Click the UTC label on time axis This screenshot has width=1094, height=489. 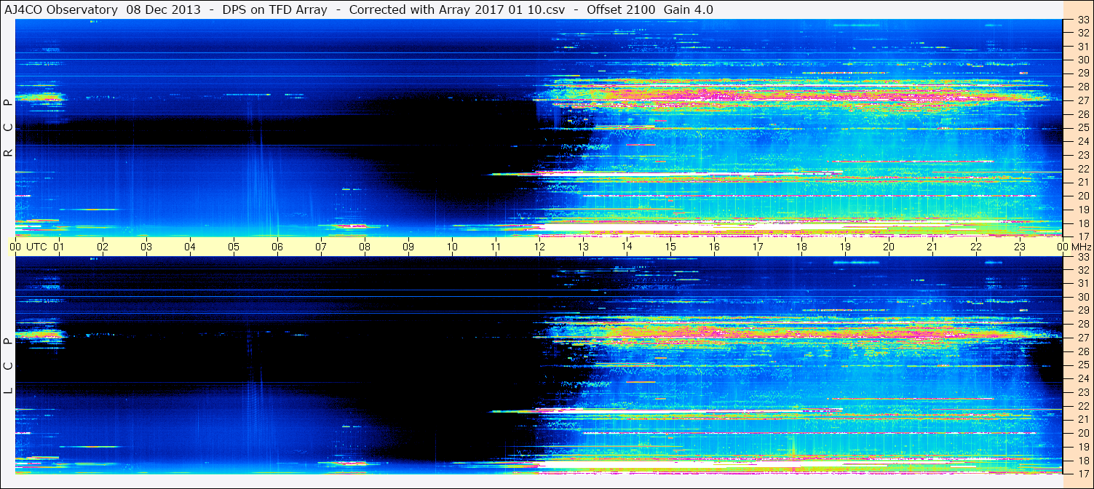click(x=36, y=247)
